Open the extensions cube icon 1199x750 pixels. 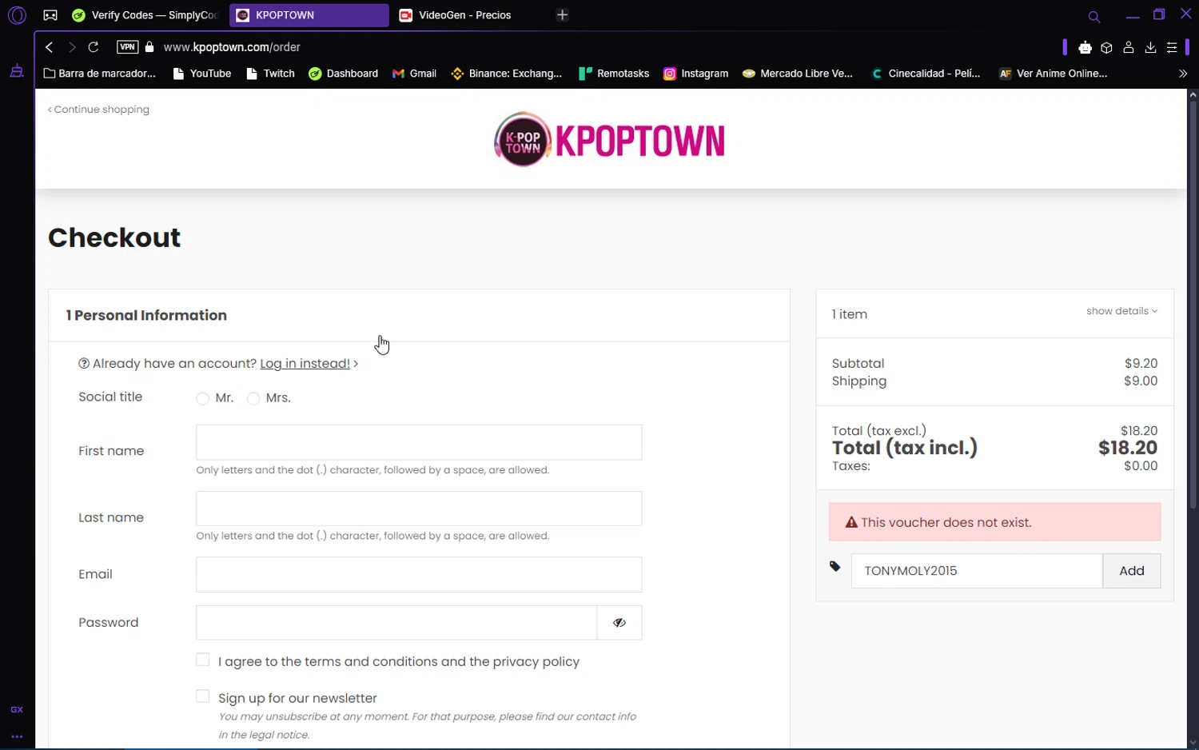[1106, 48]
